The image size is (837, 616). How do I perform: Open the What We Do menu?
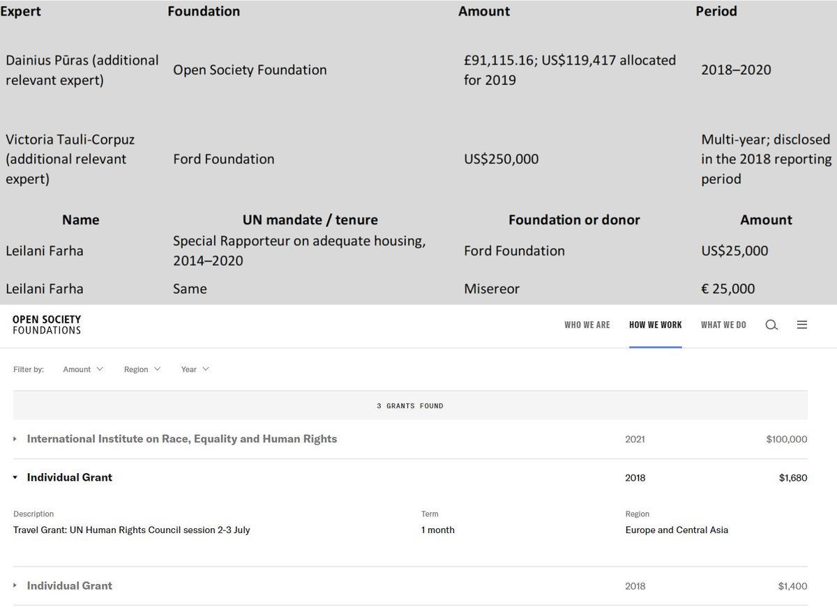coord(723,325)
